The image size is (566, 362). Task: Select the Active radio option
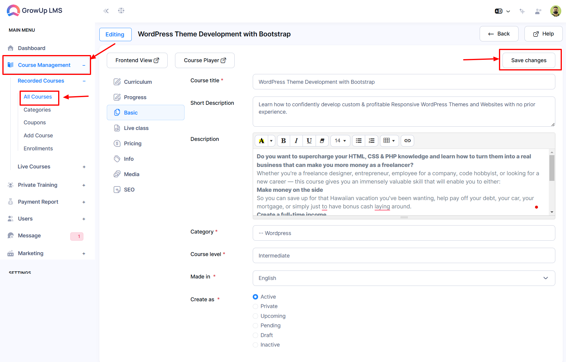pyautogui.click(x=255, y=297)
